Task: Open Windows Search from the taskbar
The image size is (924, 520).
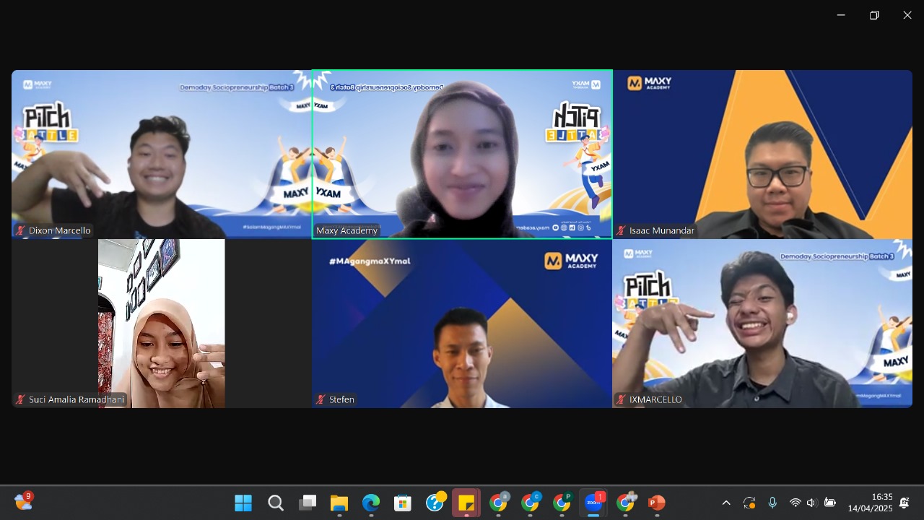Action: pos(275,503)
